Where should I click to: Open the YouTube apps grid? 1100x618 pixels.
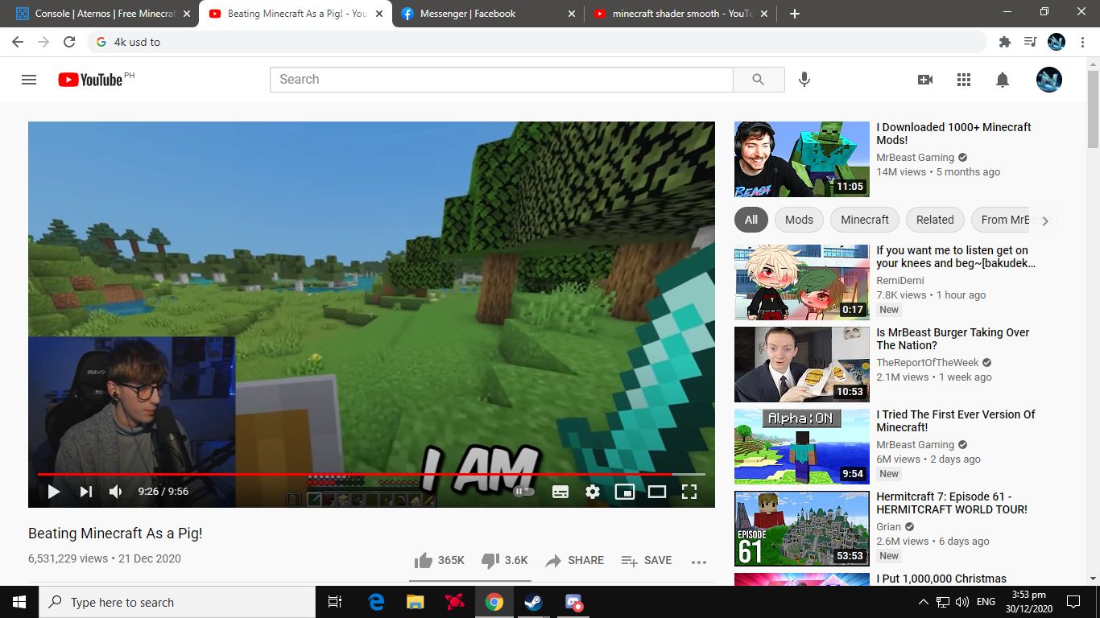963,79
